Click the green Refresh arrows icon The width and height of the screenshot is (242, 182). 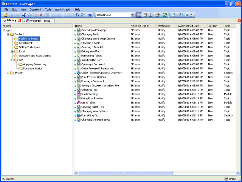(165, 15)
